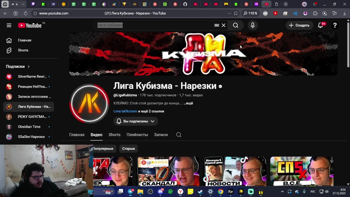Open SilverName Rewi... subscription

point(29,77)
